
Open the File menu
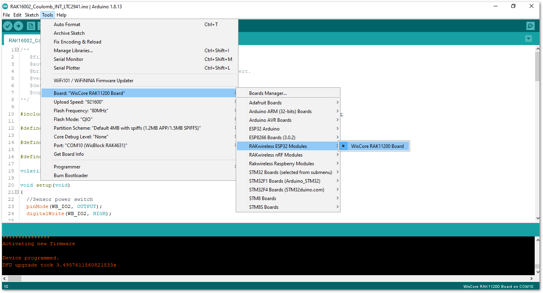tap(6, 15)
